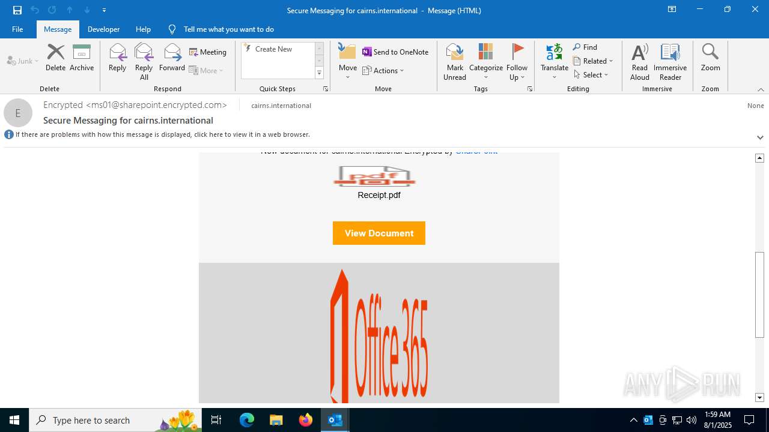Open the Junk dropdown

(23, 61)
